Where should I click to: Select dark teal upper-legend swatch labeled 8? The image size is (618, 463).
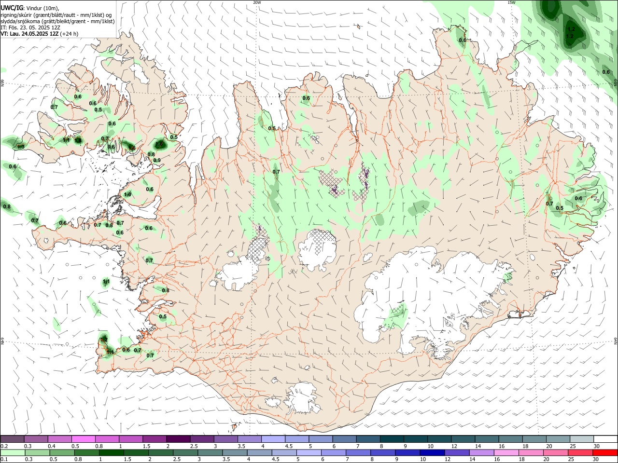click(392, 439)
